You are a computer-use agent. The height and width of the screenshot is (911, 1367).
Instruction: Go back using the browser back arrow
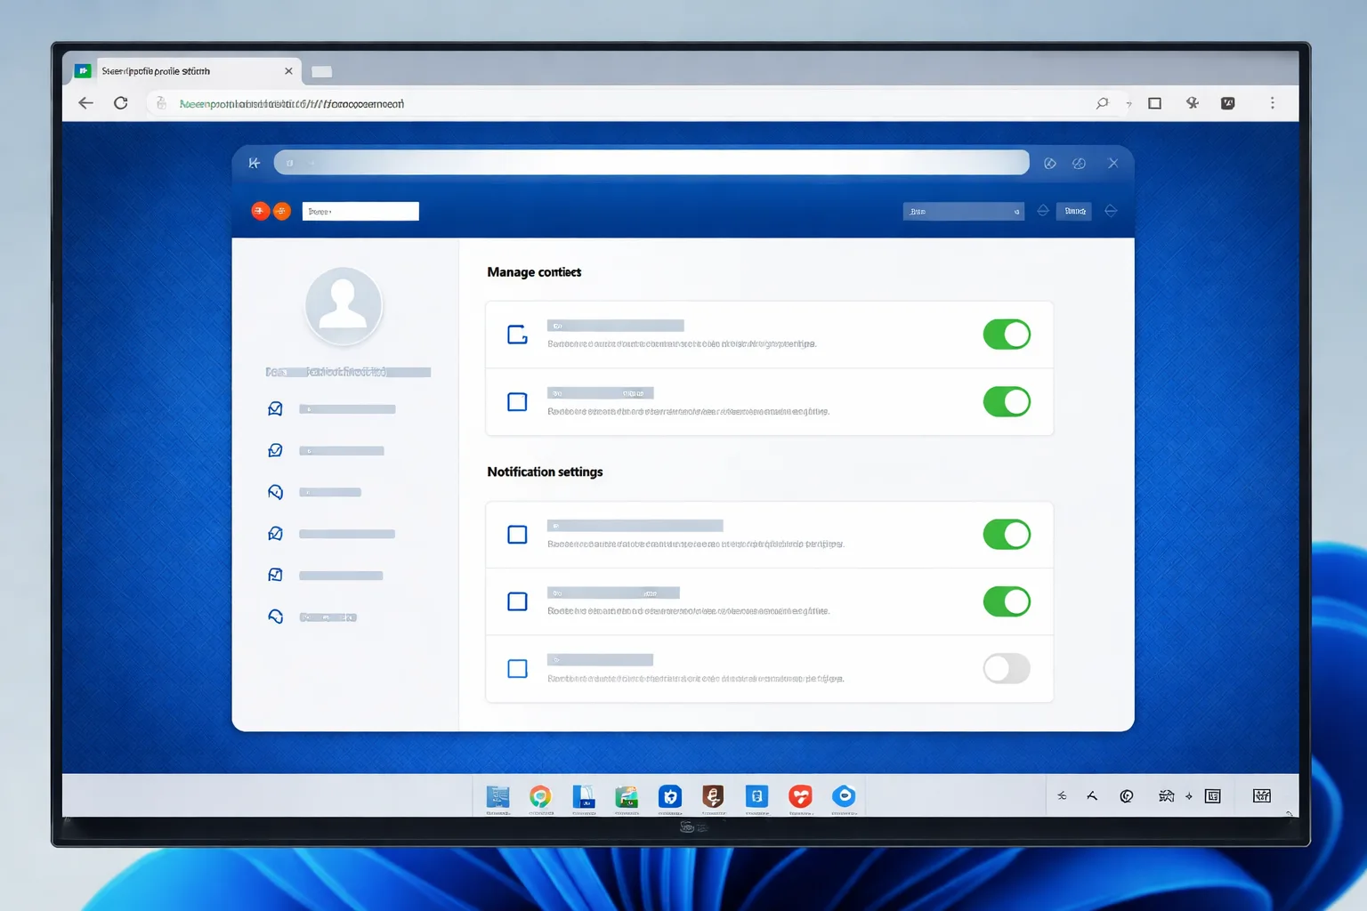pyautogui.click(x=85, y=103)
